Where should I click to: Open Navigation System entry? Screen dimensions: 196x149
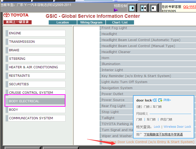148,88
